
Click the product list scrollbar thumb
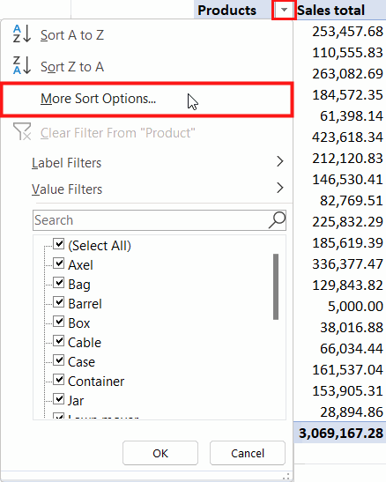(x=276, y=286)
